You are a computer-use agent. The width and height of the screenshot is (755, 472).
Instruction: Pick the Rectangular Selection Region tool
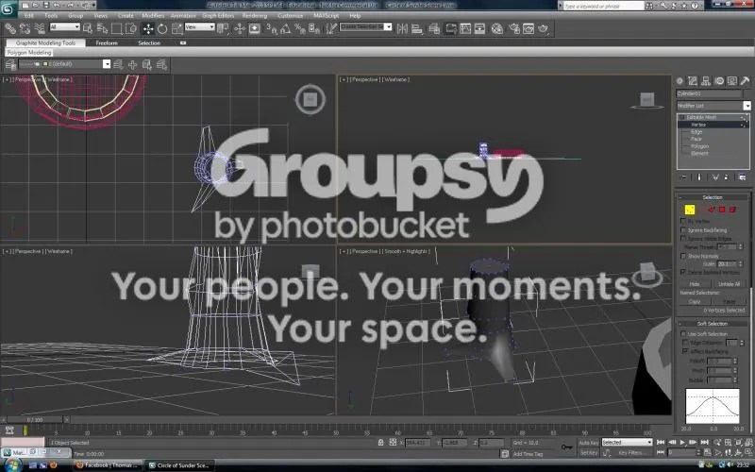click(116, 29)
